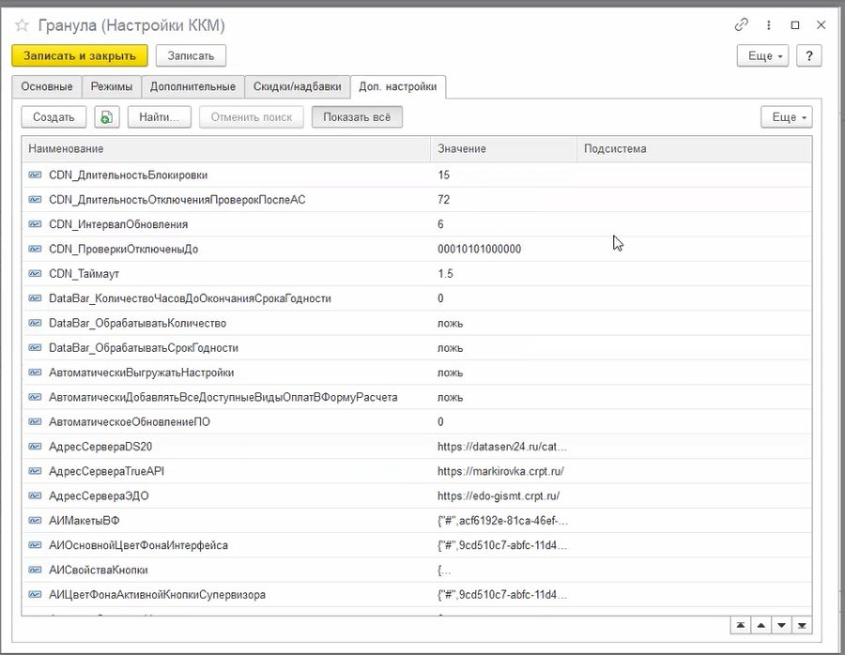Open the help question mark button

coord(809,55)
